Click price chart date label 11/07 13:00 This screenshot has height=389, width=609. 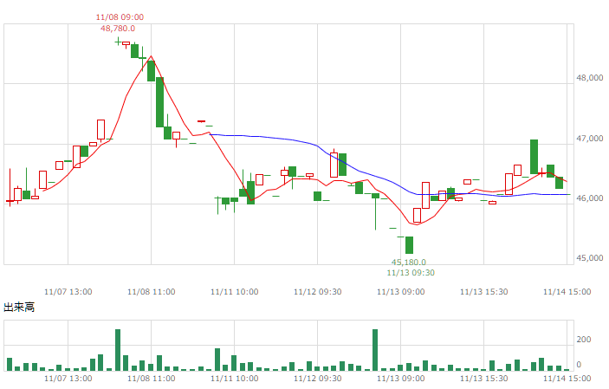(x=68, y=292)
